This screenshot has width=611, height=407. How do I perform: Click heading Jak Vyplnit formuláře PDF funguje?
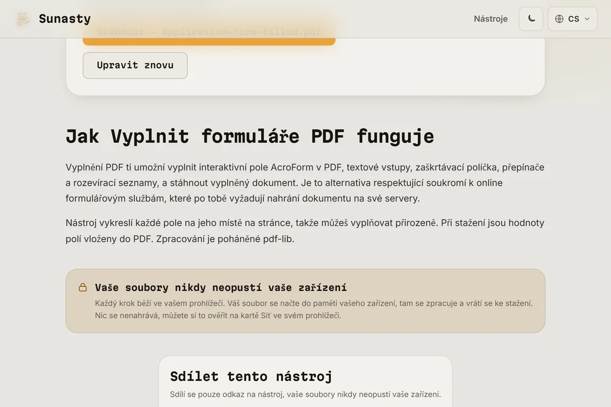pyautogui.click(x=250, y=137)
